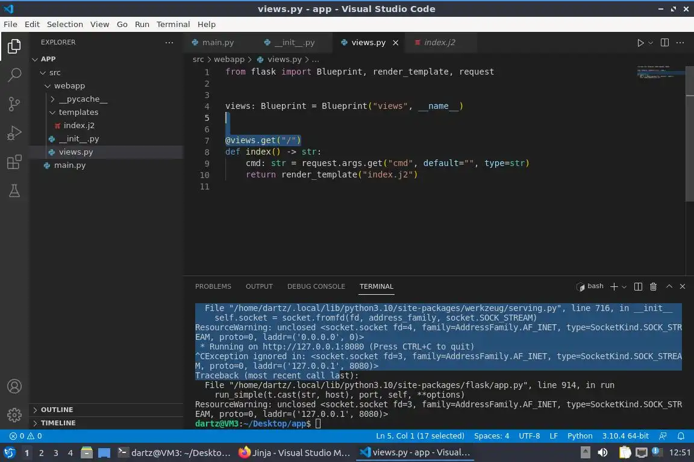The height and width of the screenshot is (462, 694).
Task: Open the Search view in activity bar
Action: coord(14,75)
